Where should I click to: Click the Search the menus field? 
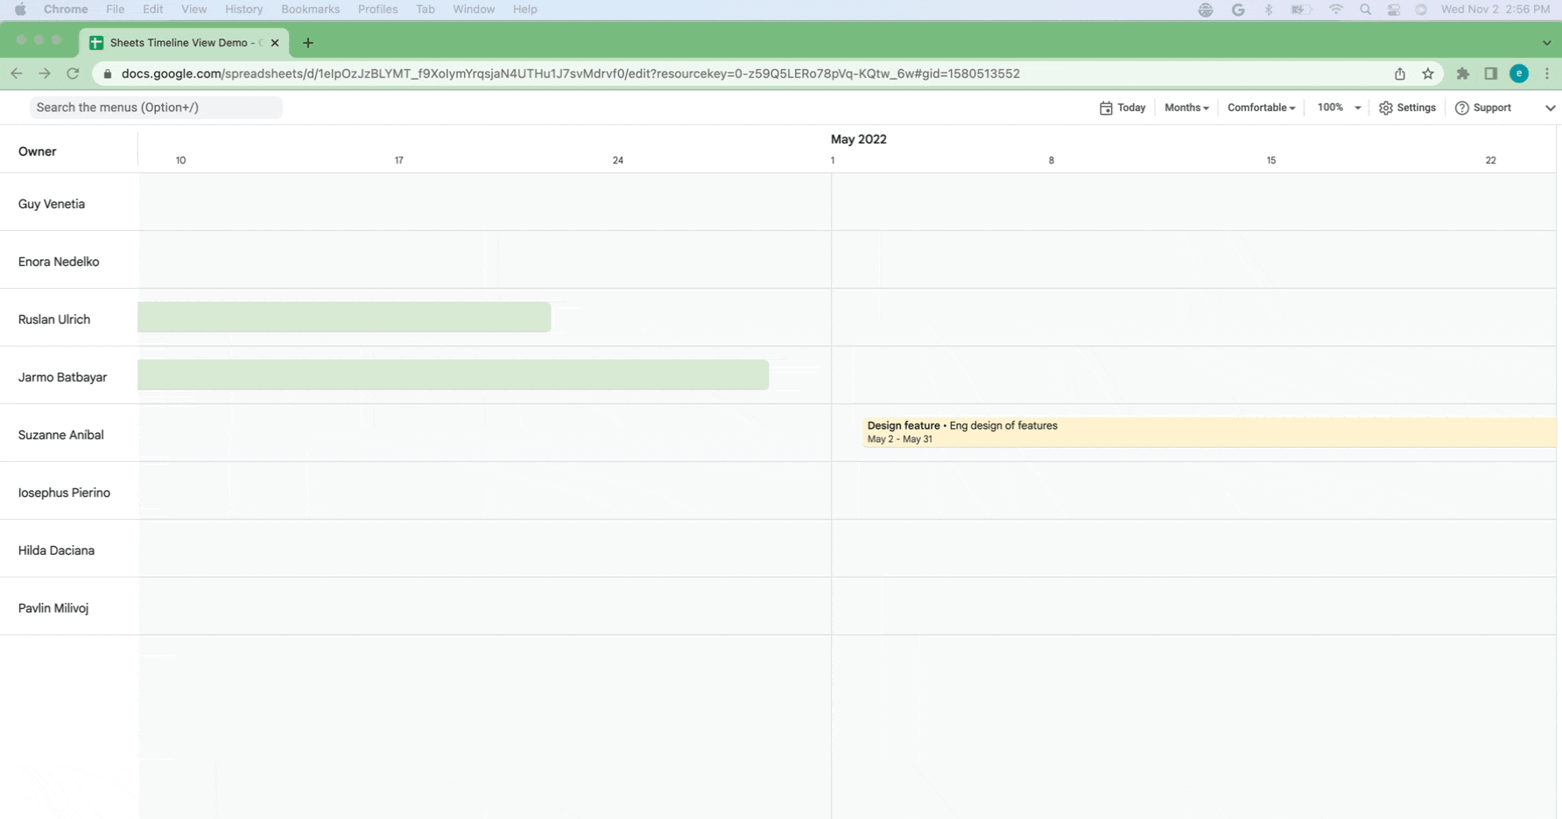(x=156, y=108)
